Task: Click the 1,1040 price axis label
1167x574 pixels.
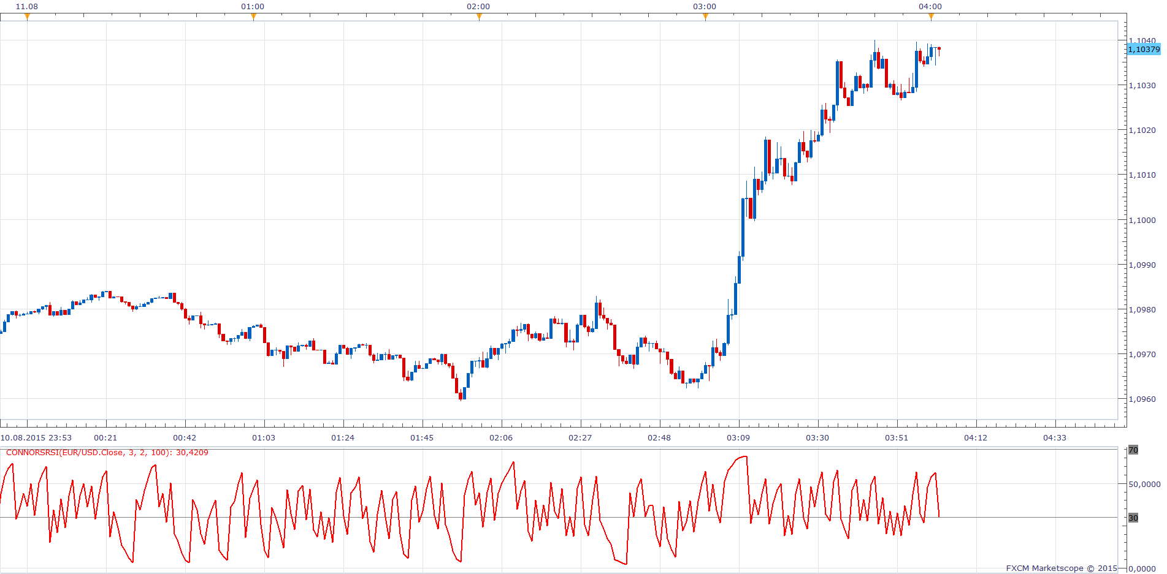Action: pos(1142,40)
